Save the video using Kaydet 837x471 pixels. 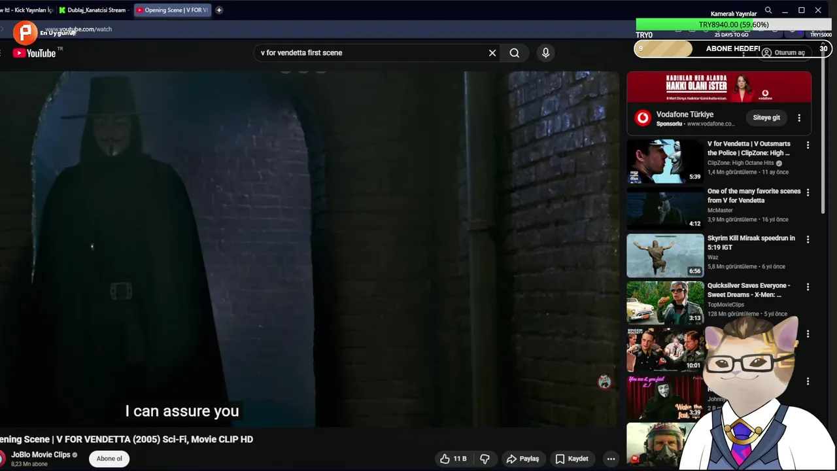(x=572, y=459)
